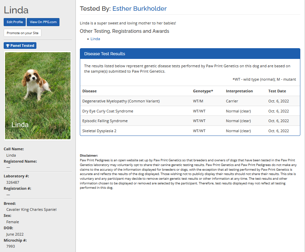305x252 pixels.
Task: Select the Disease column header
Action: pos(90,91)
